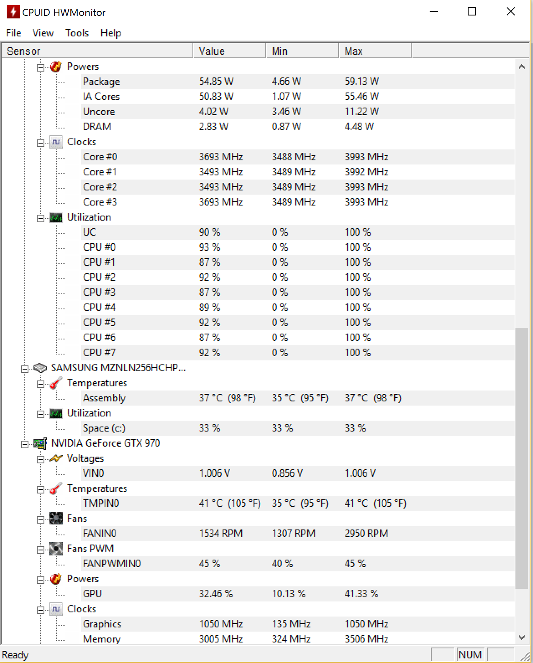533x663 pixels.
Task: Click the vertical scrollbar thumb
Action: [522, 458]
